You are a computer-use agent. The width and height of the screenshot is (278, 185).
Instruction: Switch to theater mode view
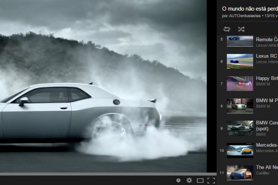[200, 180]
